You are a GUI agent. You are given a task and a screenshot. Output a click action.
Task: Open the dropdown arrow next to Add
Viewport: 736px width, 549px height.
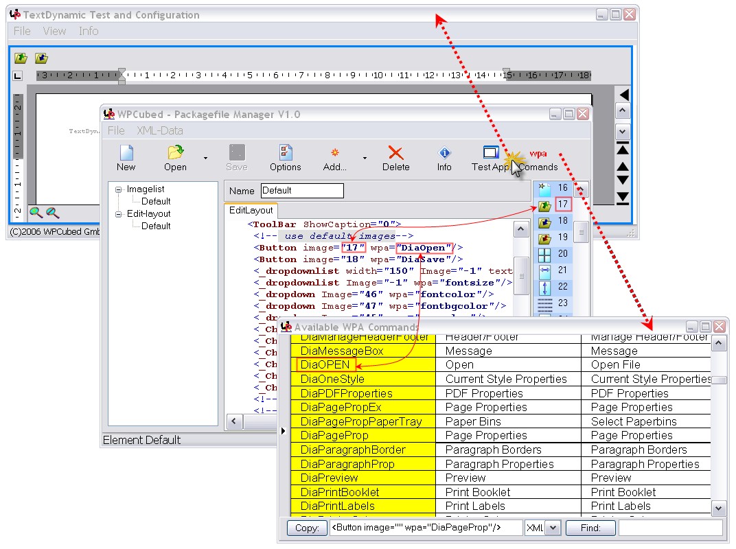point(365,158)
